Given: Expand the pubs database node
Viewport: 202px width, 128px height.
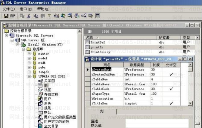Looking at the screenshot, I should (29, 67).
